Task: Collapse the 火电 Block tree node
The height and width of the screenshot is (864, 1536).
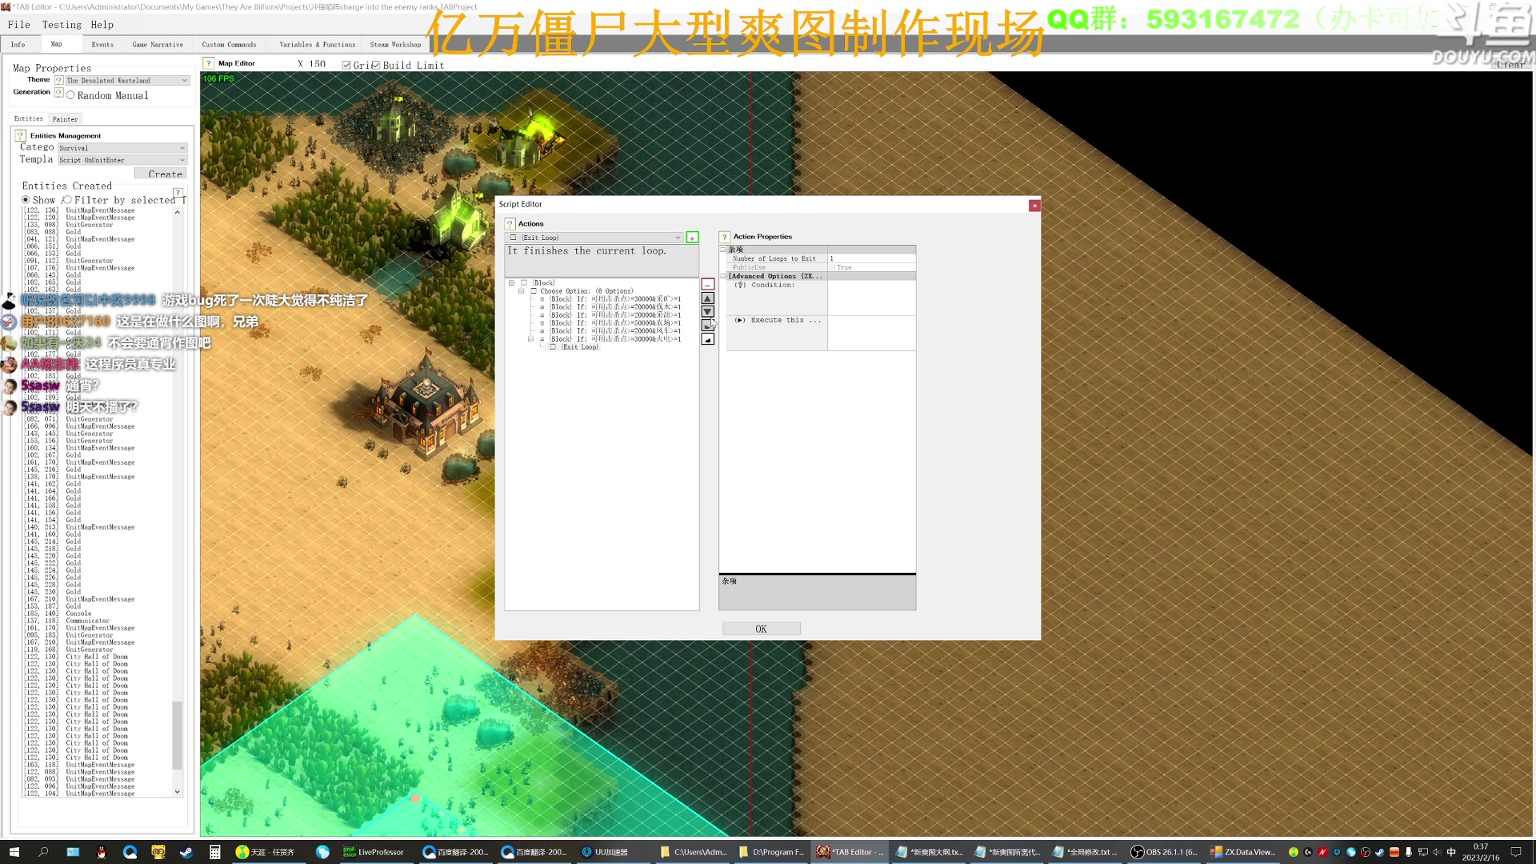Action: (530, 339)
